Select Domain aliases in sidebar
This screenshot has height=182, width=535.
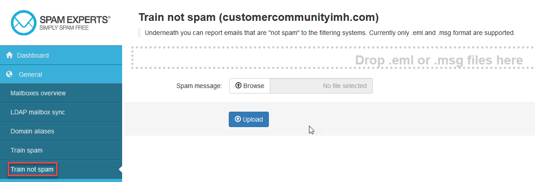(32, 131)
